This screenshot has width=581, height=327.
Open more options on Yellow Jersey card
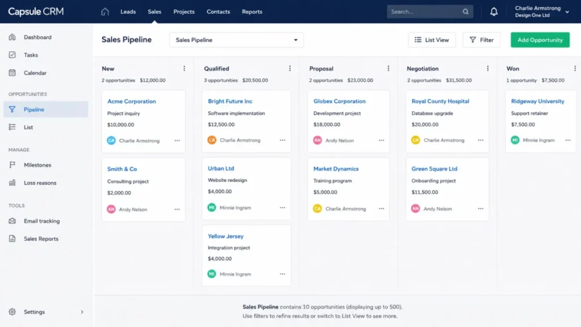coord(283,274)
